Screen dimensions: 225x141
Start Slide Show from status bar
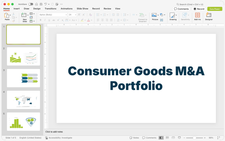click(179, 138)
